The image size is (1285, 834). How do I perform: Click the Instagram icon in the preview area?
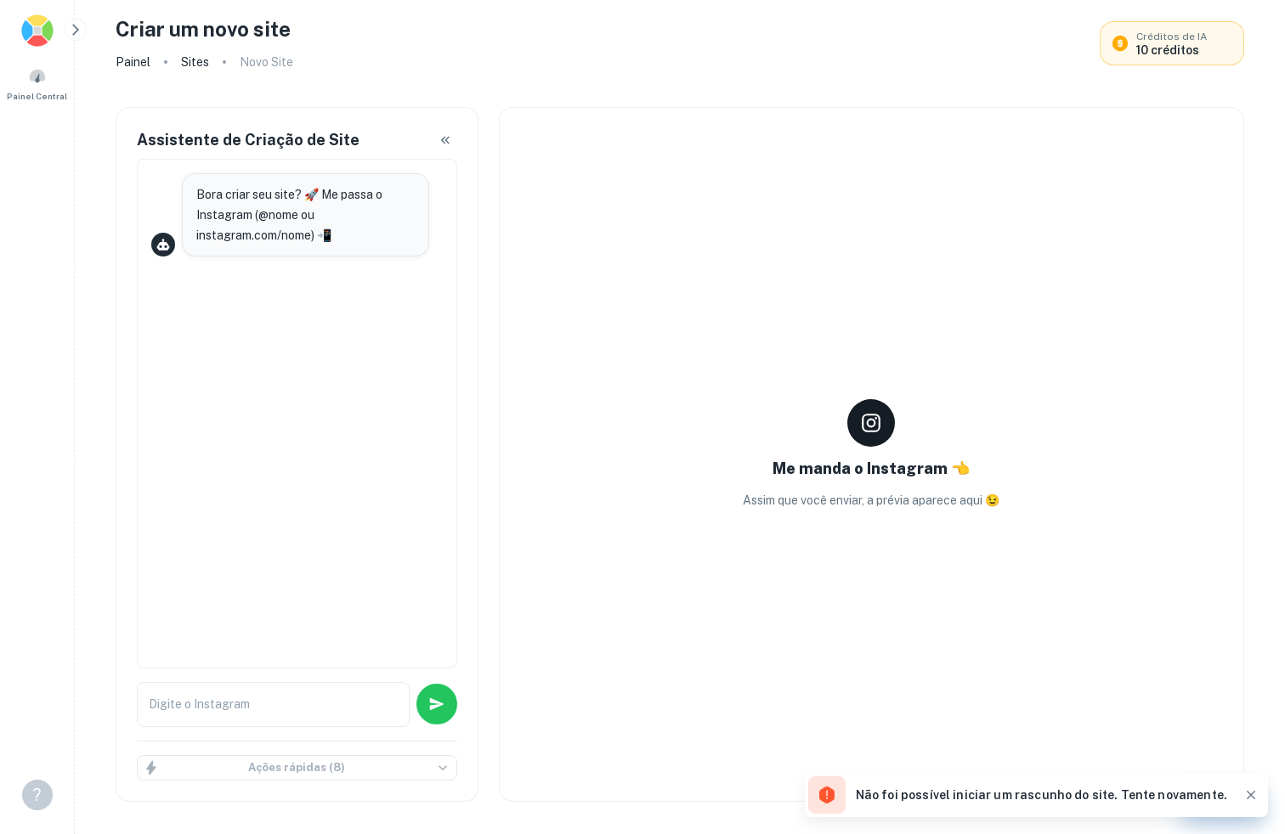click(871, 423)
